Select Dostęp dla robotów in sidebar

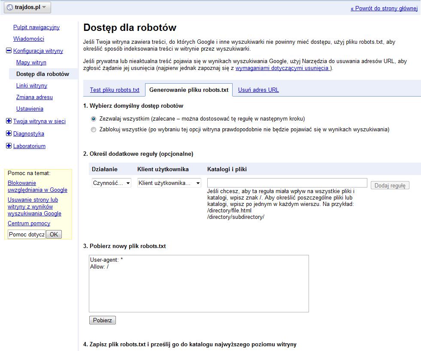(x=42, y=74)
